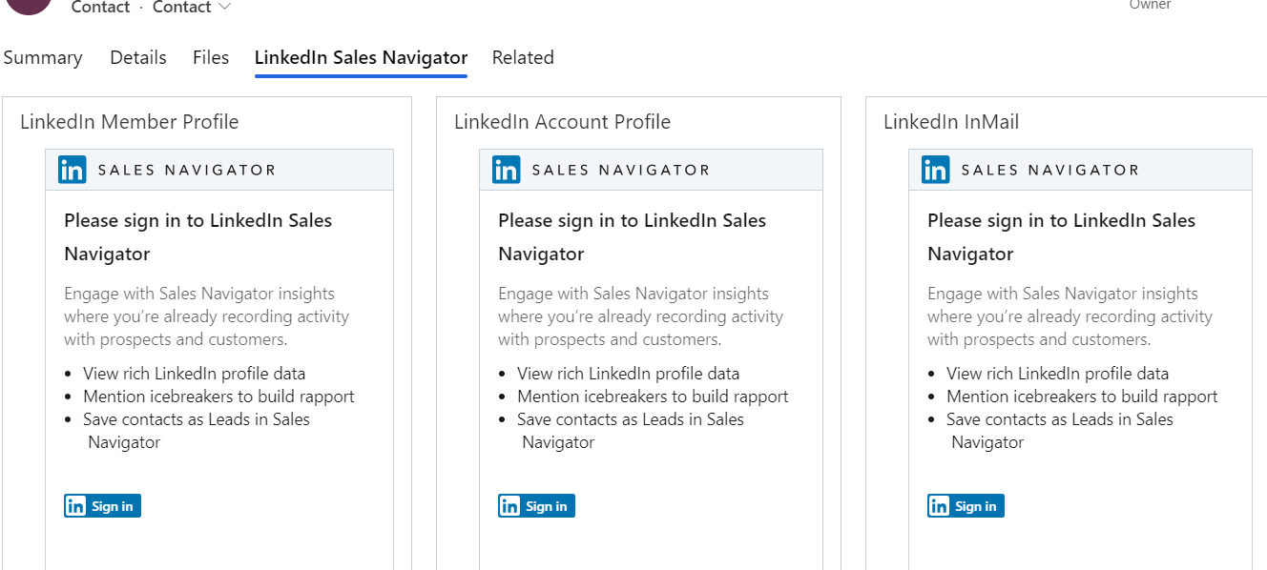Click Sales Navigator text in InMail header
Image resolution: width=1267 pixels, height=570 pixels.
pyautogui.click(x=1050, y=171)
